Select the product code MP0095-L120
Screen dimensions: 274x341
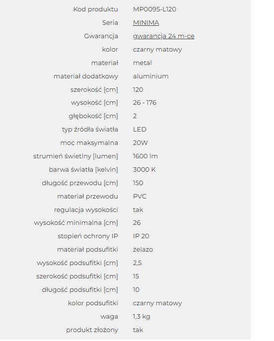point(154,9)
